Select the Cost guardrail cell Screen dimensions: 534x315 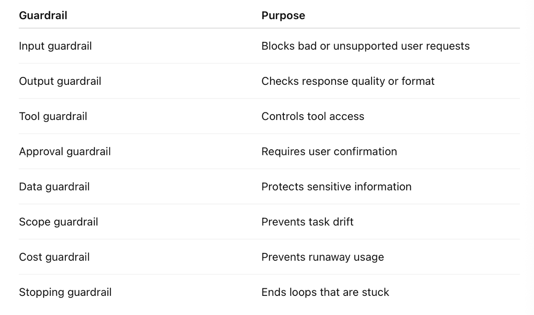coord(54,257)
